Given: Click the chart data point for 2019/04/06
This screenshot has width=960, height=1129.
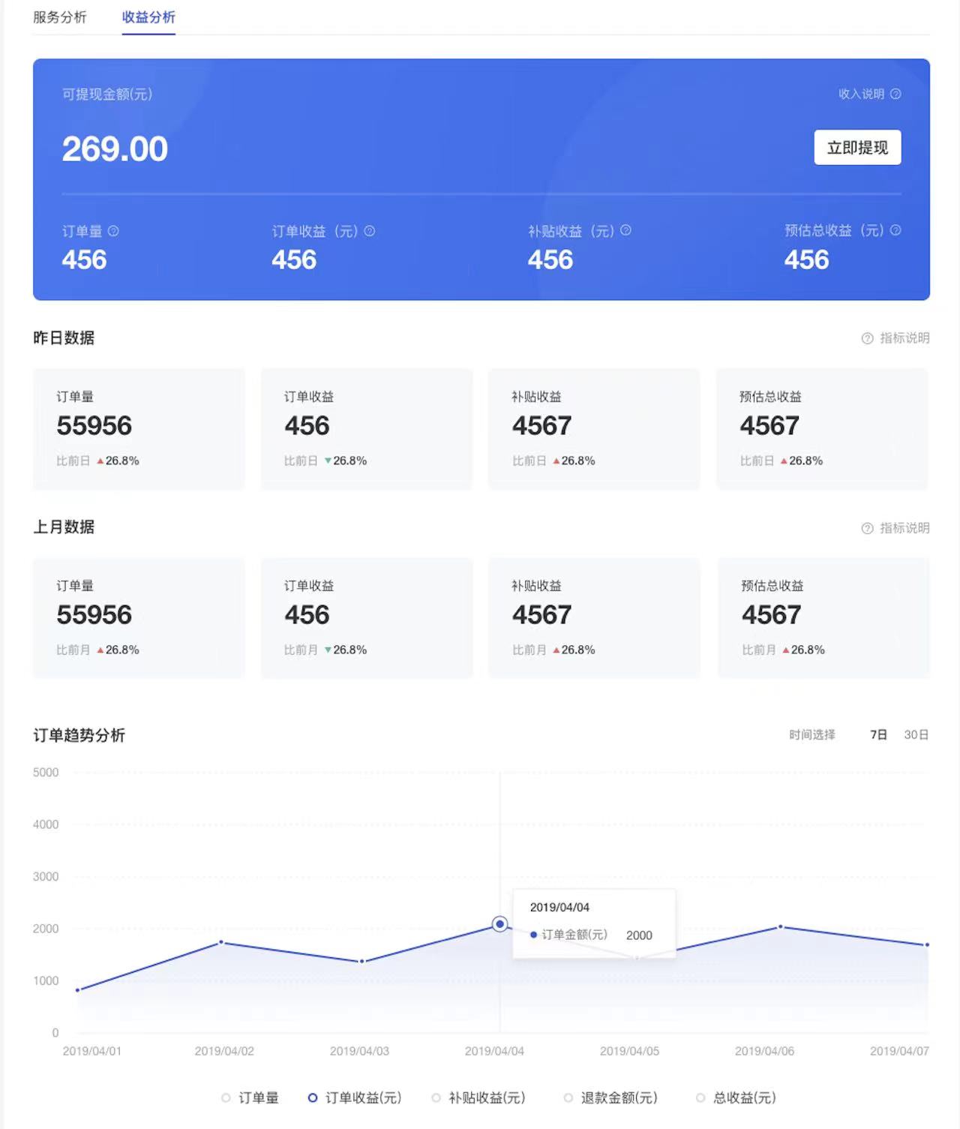Looking at the screenshot, I should [781, 927].
